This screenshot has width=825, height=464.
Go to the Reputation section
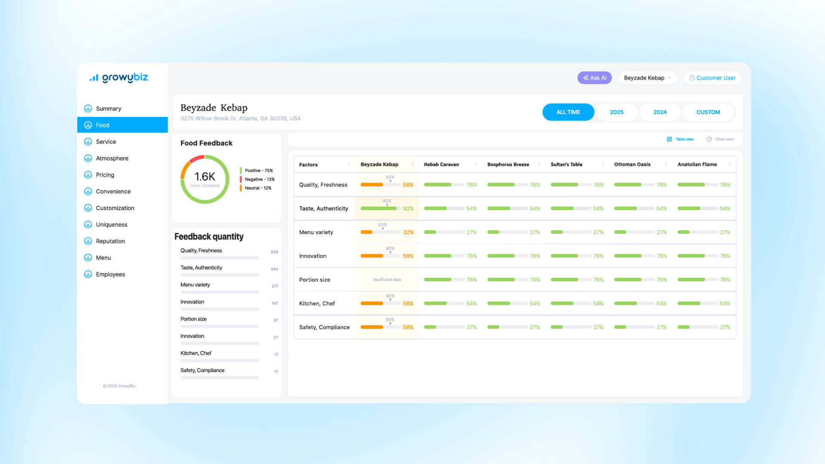[110, 241]
